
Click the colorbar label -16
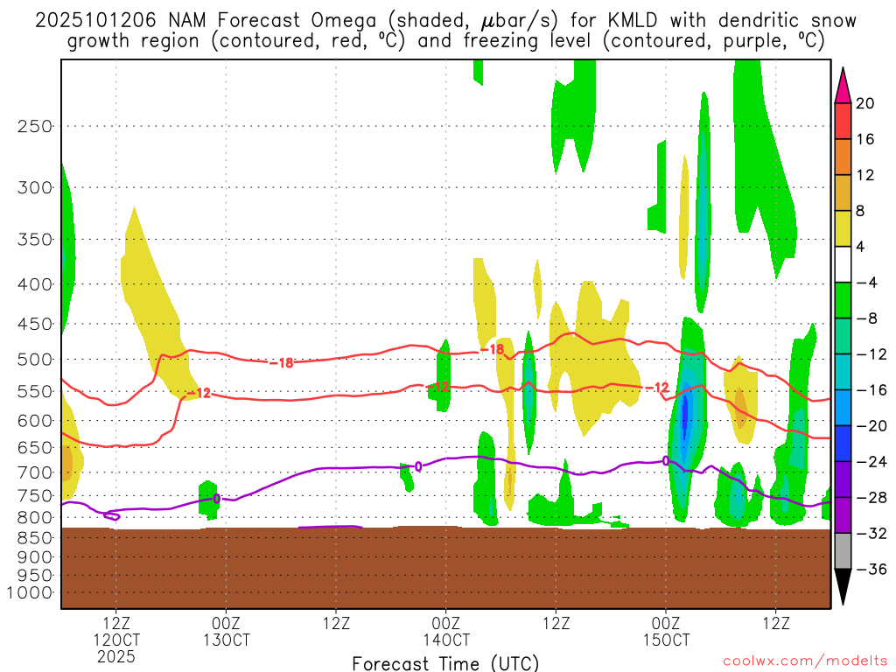tap(871, 389)
